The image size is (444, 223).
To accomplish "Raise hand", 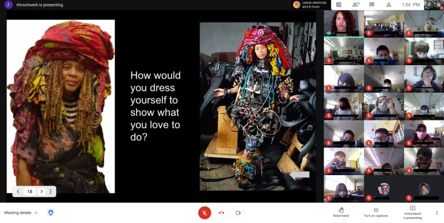I will tap(341, 213).
